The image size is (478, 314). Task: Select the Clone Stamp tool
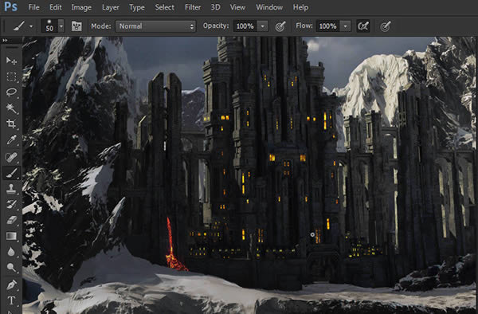click(x=11, y=189)
